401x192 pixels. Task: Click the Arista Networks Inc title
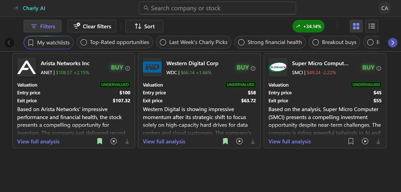pos(65,64)
